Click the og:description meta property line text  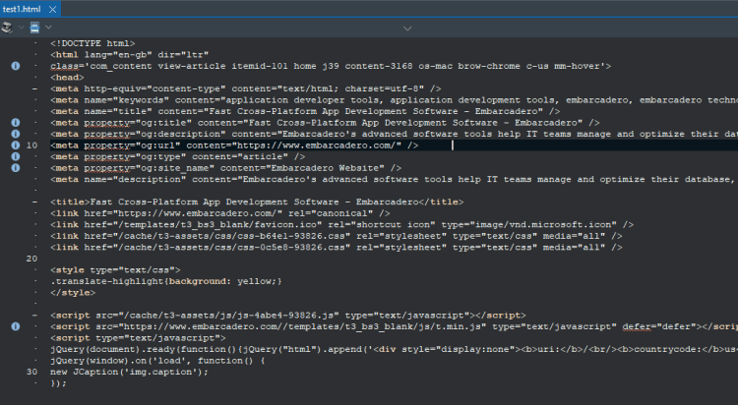(394, 134)
